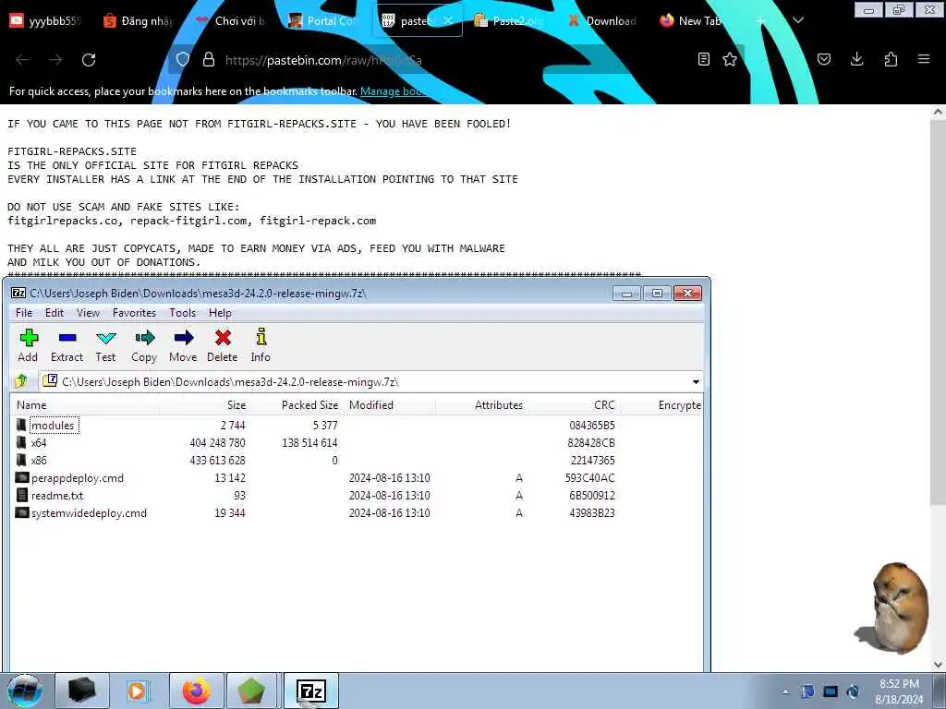Open the Firefox downloads panel
This screenshot has height=709, width=946.
pyautogui.click(x=856, y=59)
